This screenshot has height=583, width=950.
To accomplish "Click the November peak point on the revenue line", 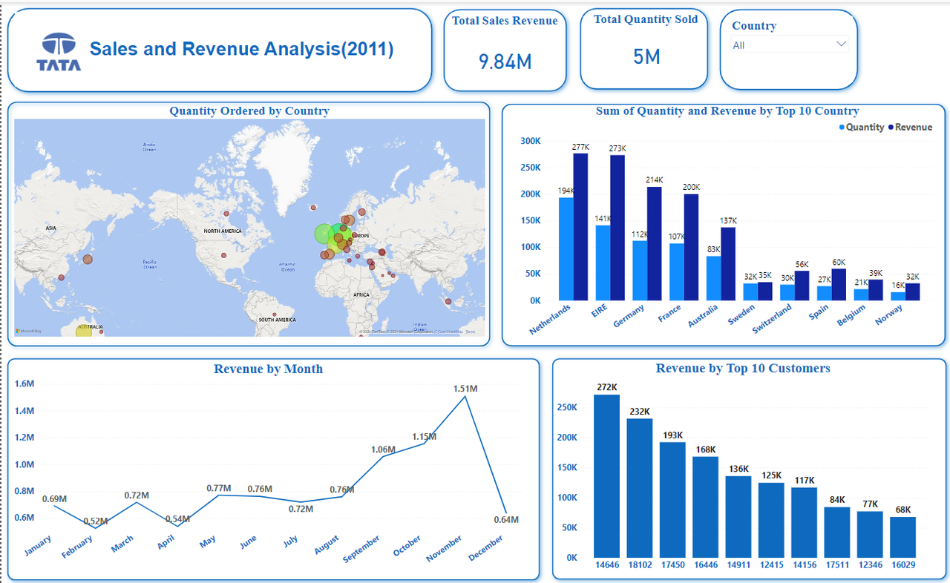I will tap(464, 396).
